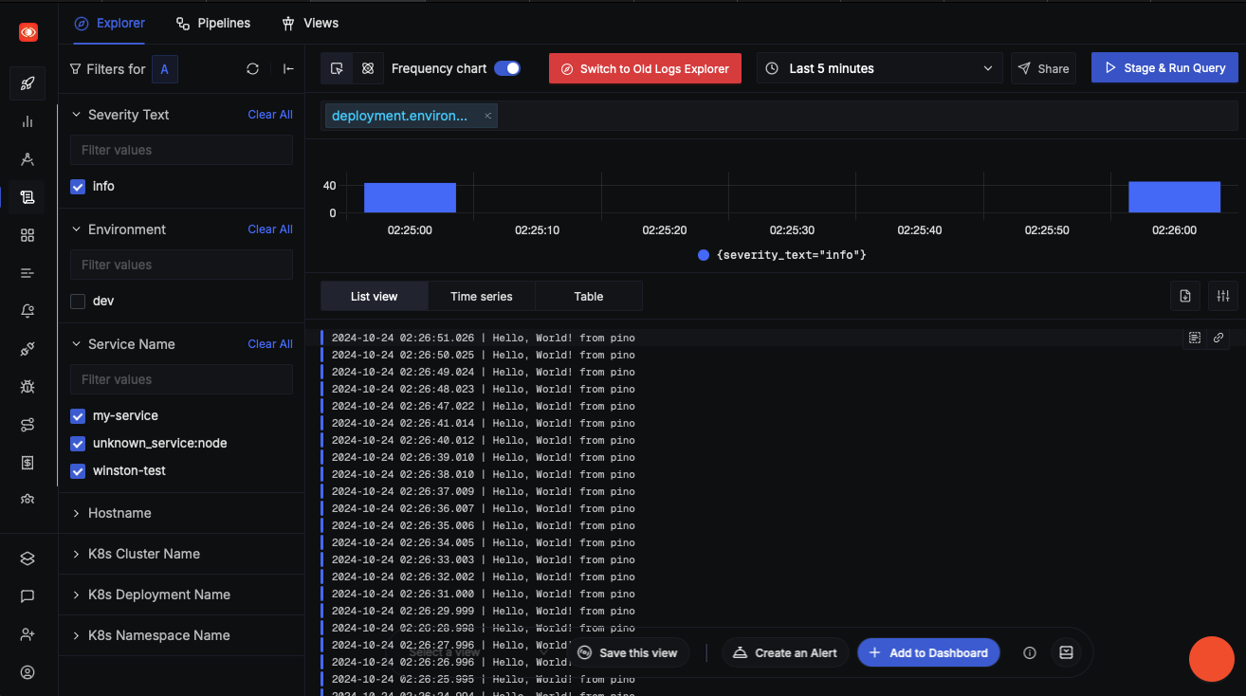Select the query builder cursor mode icon
The height and width of the screenshot is (696, 1246).
pyautogui.click(x=337, y=68)
